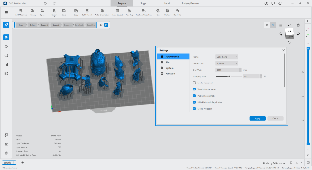Activate the Move tool in left sidebar
312x170 pixels.
pyautogui.click(x=6, y=46)
